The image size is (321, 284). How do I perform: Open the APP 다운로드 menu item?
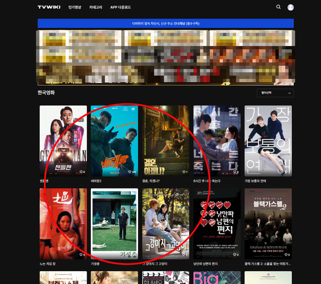[120, 8]
